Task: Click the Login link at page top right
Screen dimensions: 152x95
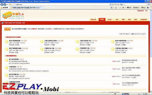Action: click(146, 11)
